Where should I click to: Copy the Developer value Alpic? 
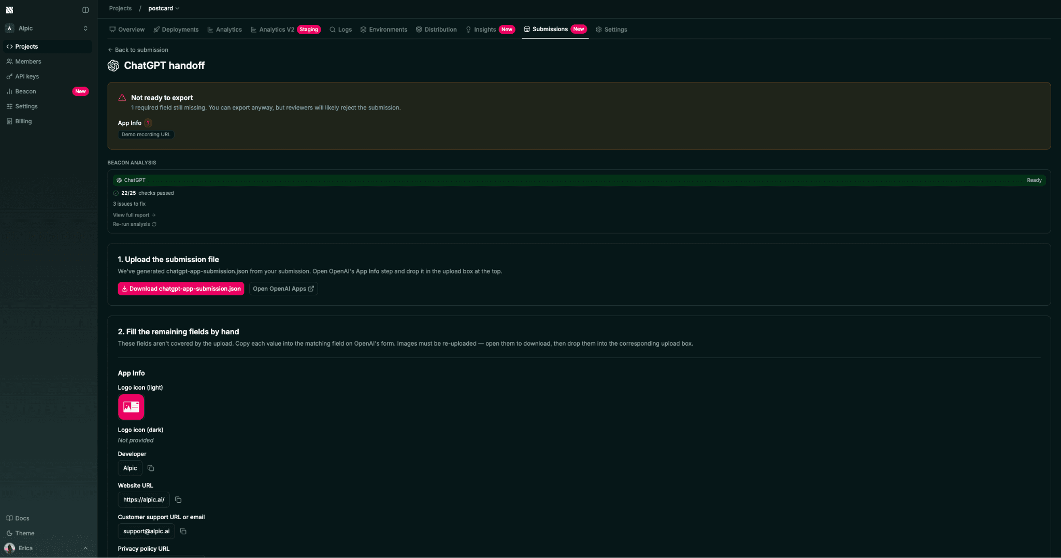[x=151, y=468]
